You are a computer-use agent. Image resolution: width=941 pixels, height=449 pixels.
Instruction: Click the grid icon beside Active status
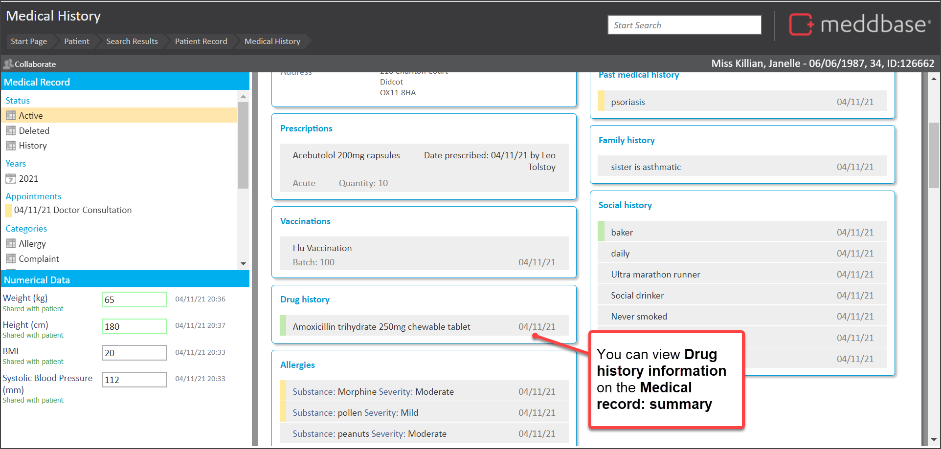click(11, 116)
